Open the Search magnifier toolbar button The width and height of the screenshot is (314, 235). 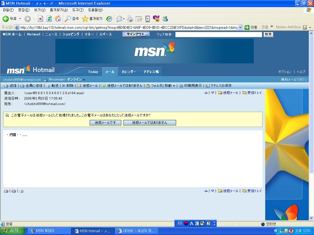point(71,19)
